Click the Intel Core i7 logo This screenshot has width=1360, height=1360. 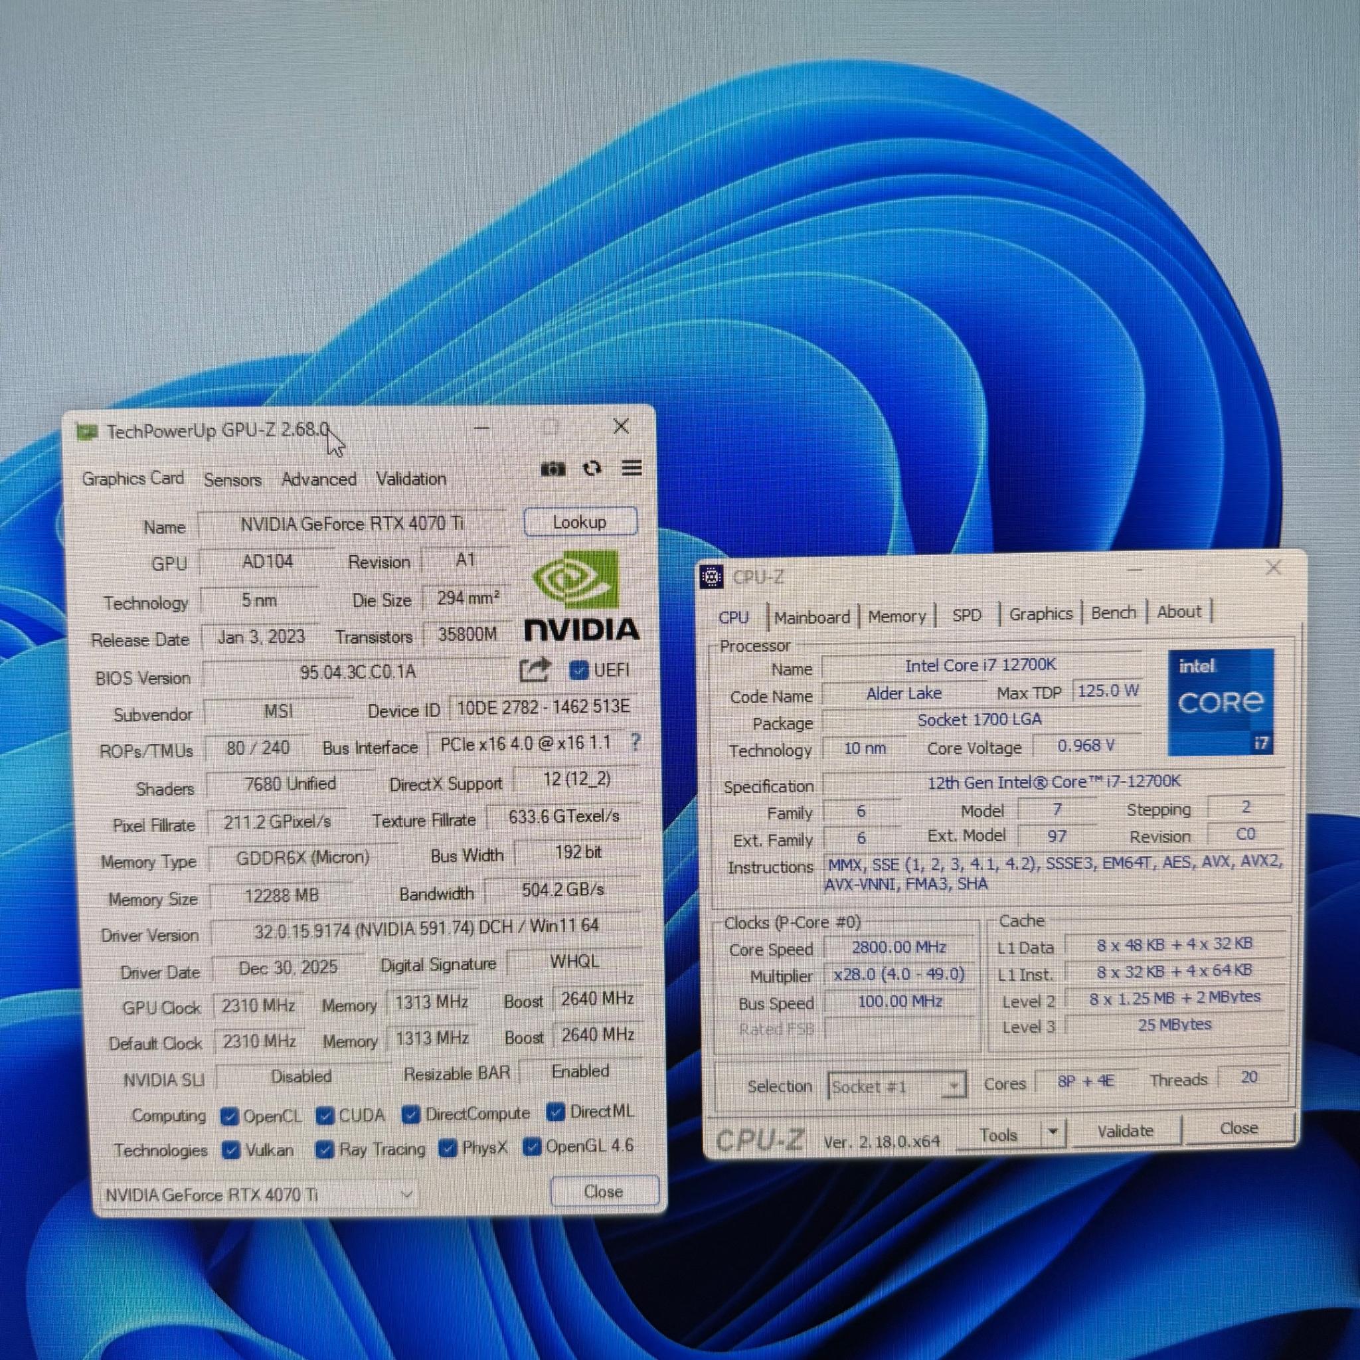(x=1221, y=703)
